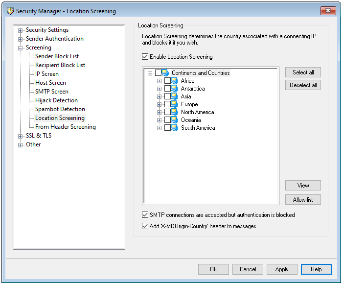The image size is (343, 284).
Task: Open the Allow list
Action: click(303, 200)
